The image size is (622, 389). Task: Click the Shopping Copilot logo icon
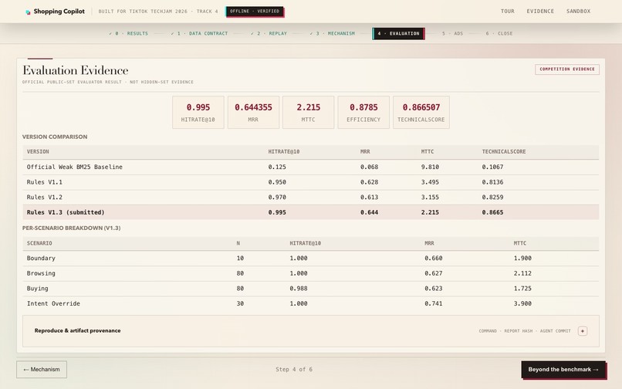click(x=28, y=12)
